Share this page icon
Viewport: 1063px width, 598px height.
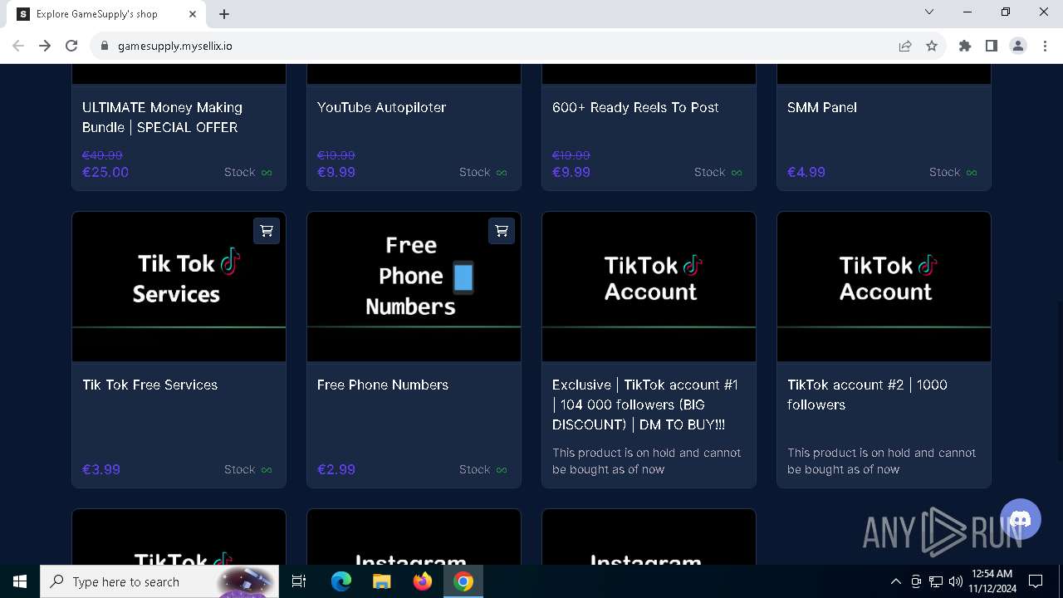click(x=905, y=46)
